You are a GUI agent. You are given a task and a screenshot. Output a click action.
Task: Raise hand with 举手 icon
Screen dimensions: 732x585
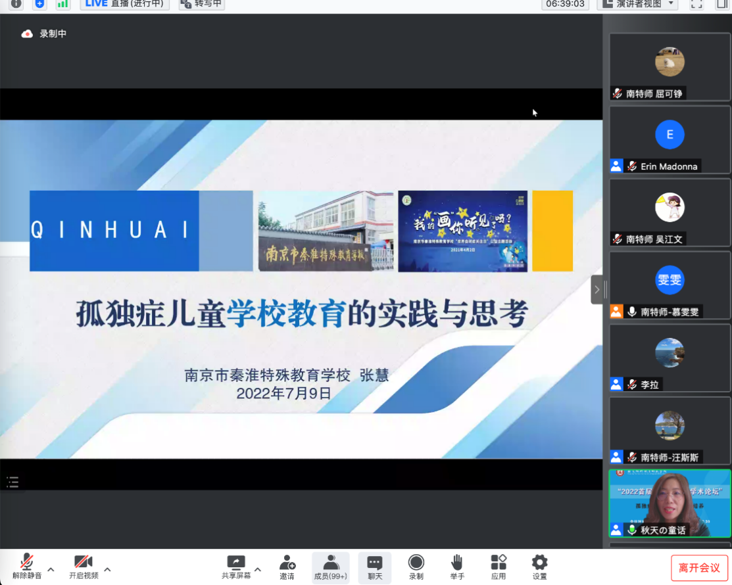(457, 566)
